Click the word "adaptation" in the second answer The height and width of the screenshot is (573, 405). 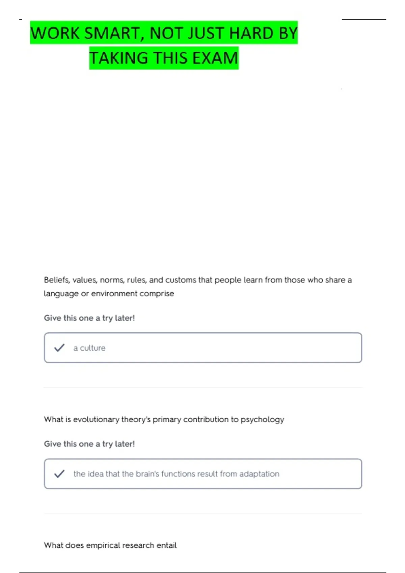tap(259, 474)
